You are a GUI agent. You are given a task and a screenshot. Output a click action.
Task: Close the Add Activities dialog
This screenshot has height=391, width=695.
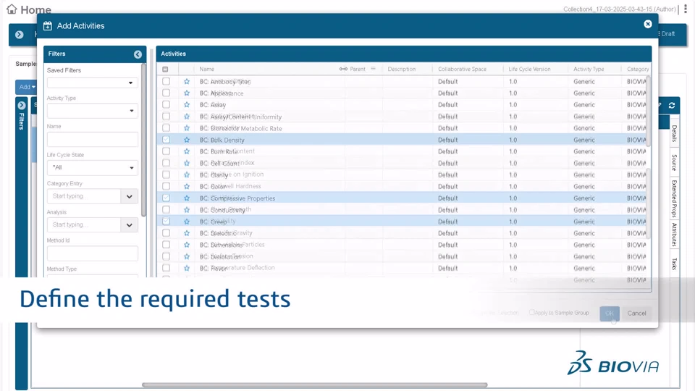point(647,24)
